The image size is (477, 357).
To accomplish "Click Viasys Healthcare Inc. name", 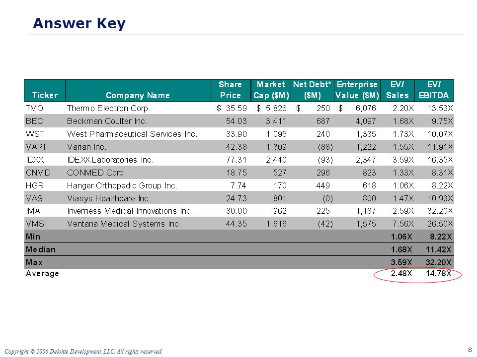I will tap(109, 198).
